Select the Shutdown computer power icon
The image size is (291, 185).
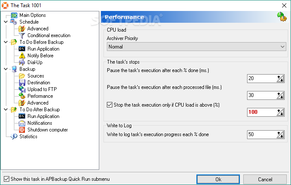coord(22,130)
